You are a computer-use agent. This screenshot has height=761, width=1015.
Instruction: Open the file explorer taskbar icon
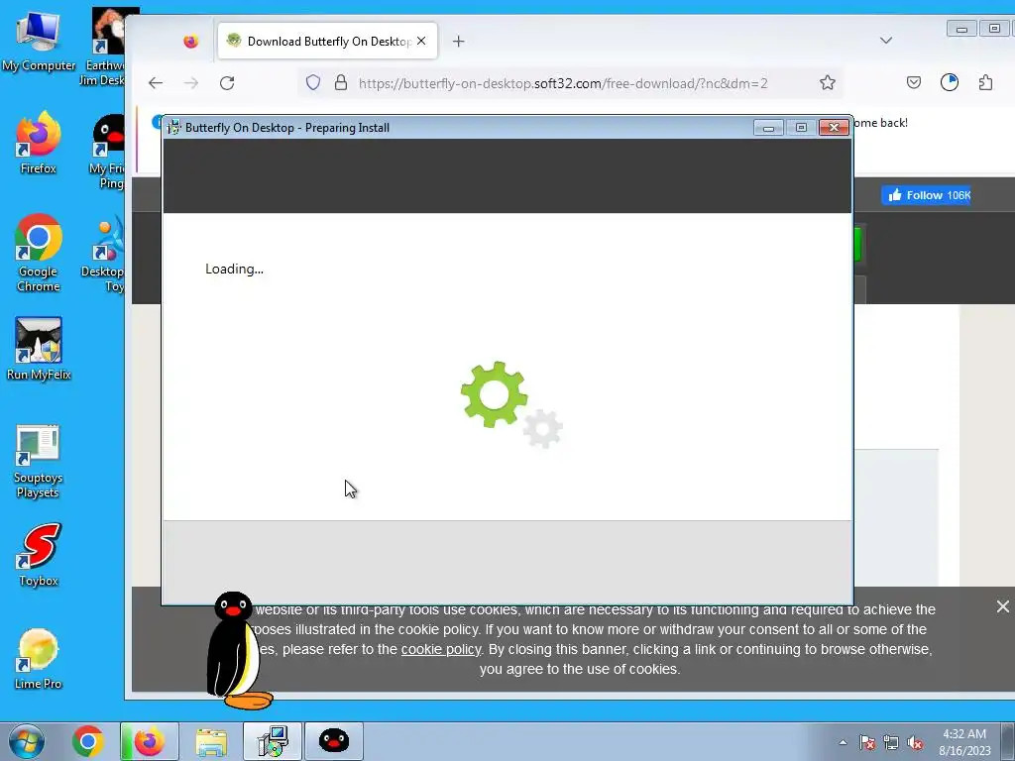click(211, 741)
